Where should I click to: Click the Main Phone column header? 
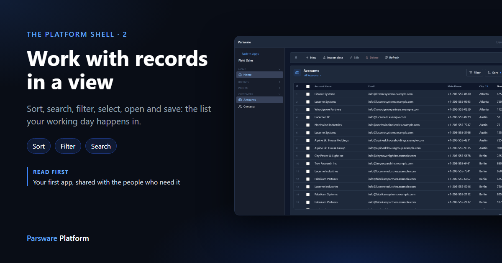tap(454, 86)
